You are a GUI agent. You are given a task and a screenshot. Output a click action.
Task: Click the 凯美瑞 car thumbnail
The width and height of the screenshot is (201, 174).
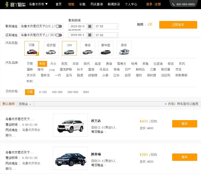[x=70, y=158]
